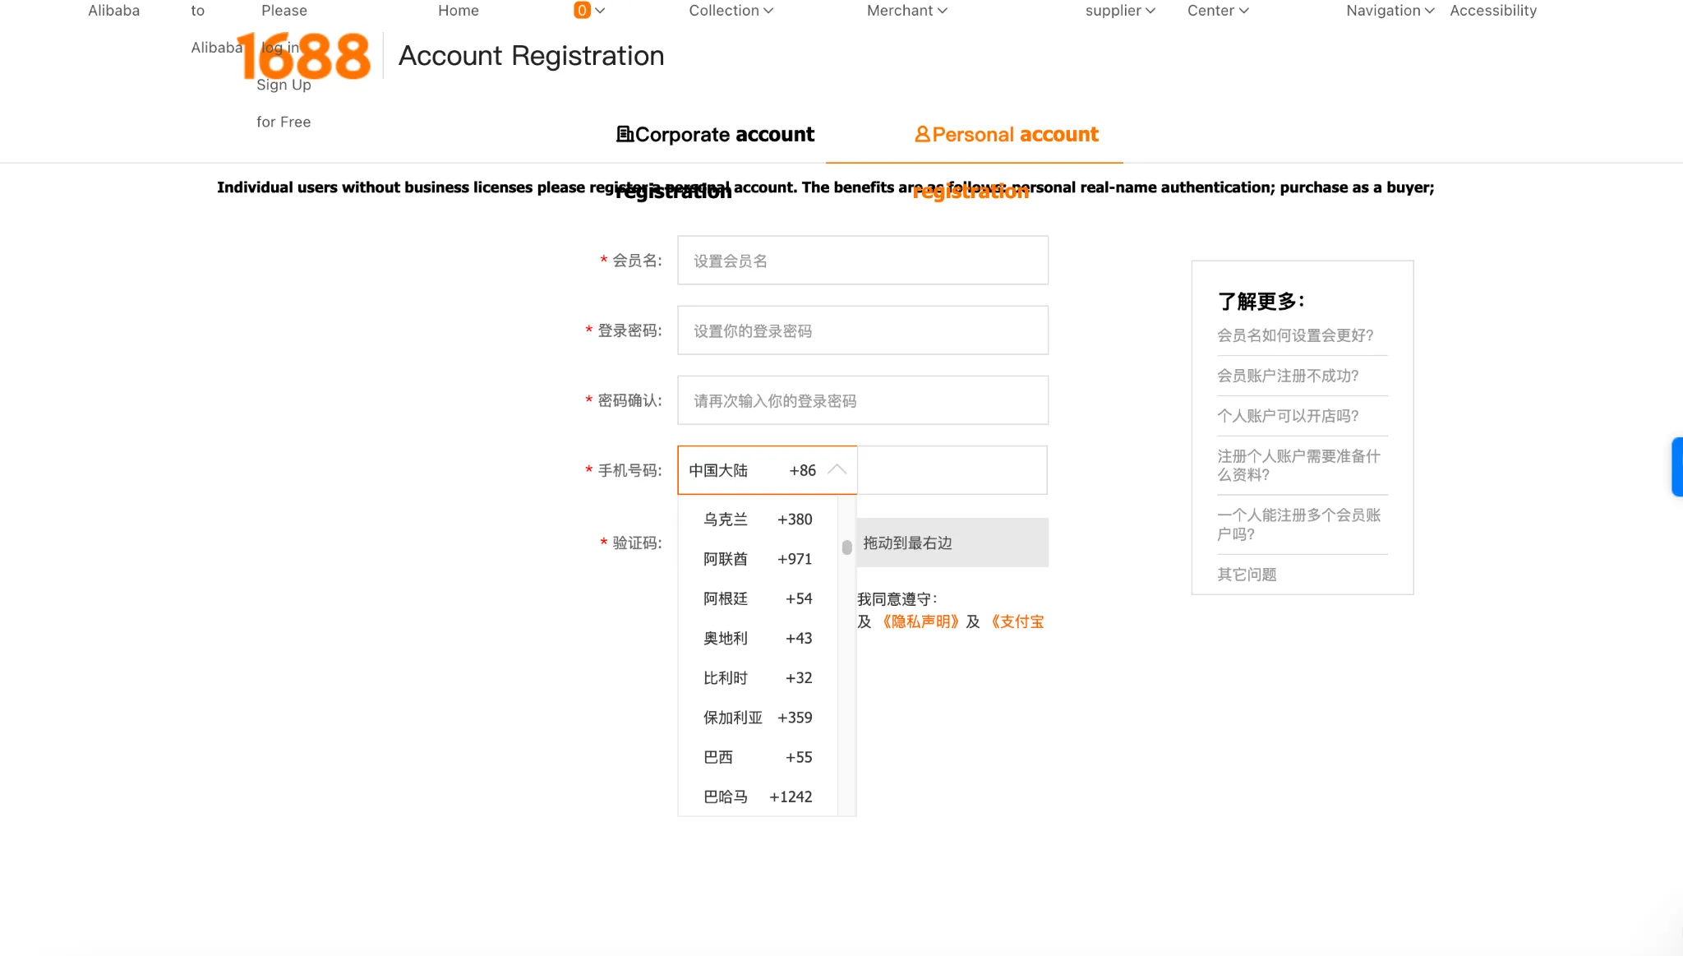Click the Corporate account building icon

[x=625, y=134]
